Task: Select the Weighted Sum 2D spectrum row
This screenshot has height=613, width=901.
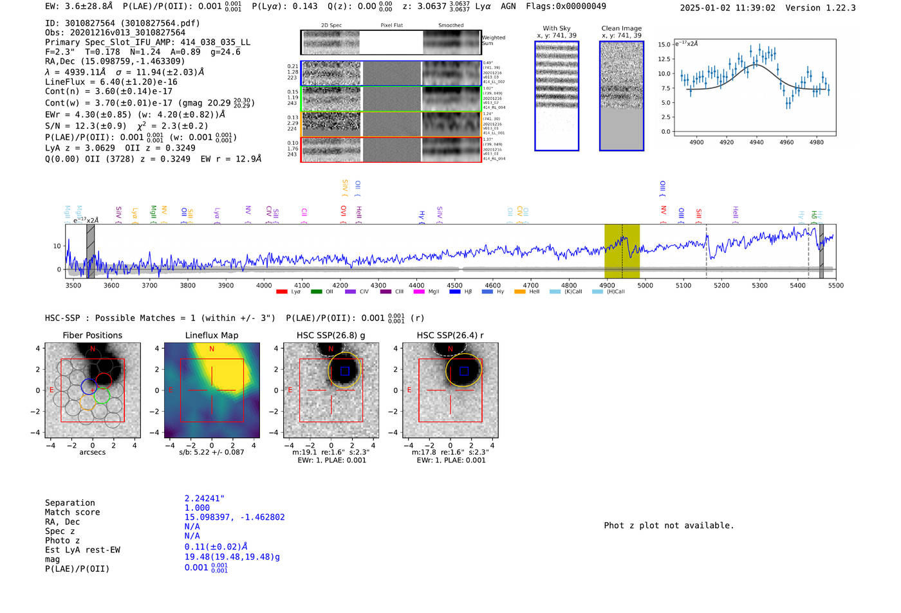Action: coord(391,42)
